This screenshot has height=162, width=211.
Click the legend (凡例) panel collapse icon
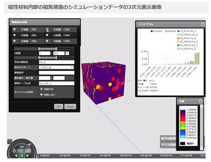(201, 101)
